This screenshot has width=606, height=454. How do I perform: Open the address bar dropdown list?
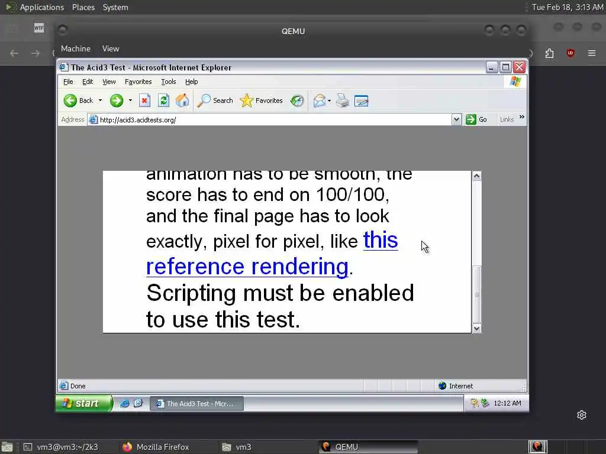(456, 119)
